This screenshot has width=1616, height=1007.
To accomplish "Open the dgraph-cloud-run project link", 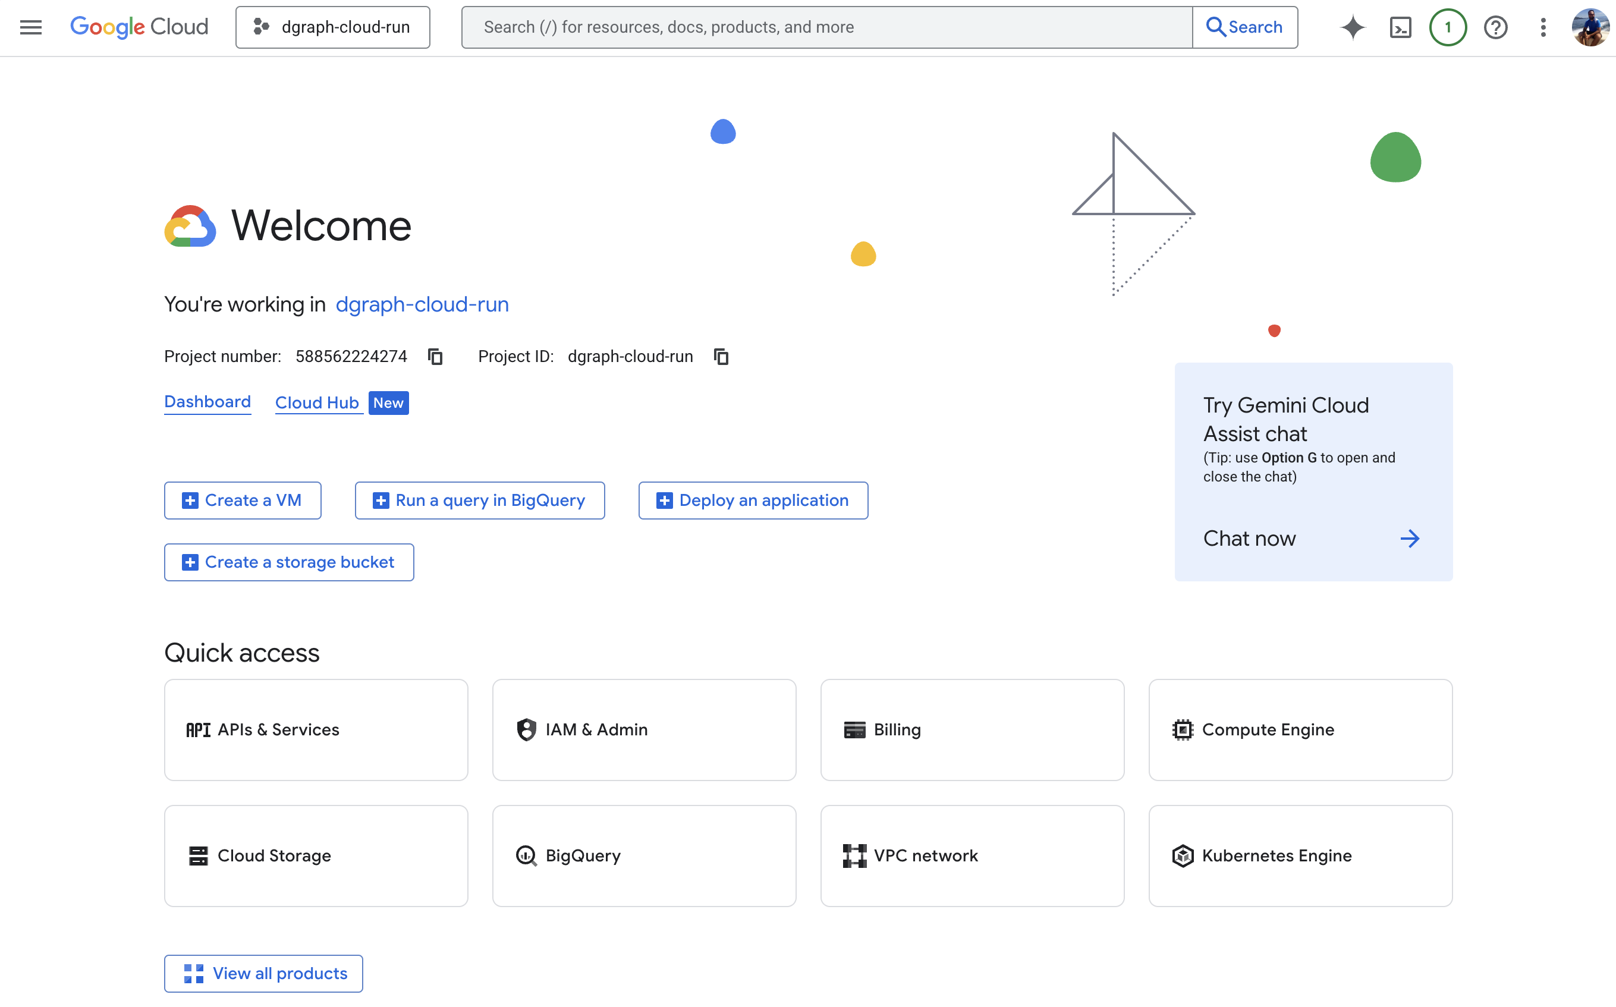I will click(x=422, y=304).
